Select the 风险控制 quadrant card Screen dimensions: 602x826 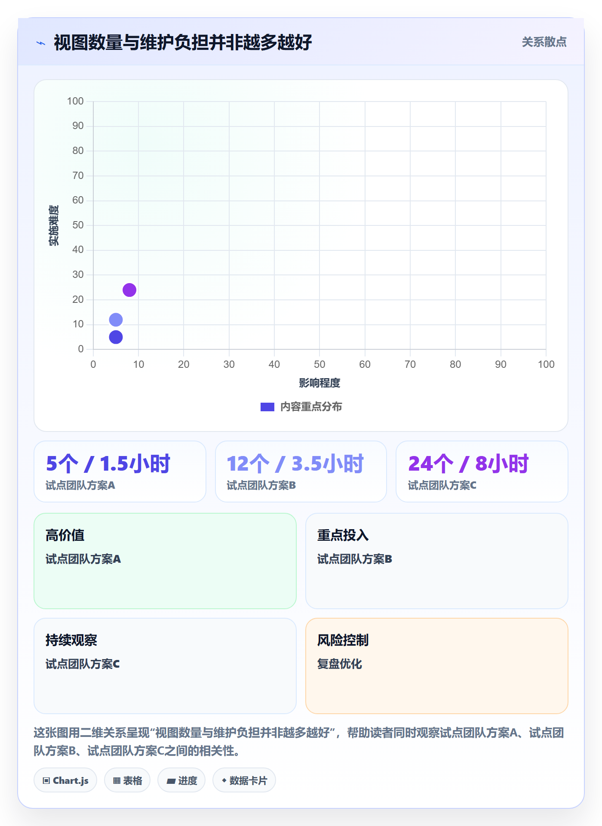(x=437, y=666)
